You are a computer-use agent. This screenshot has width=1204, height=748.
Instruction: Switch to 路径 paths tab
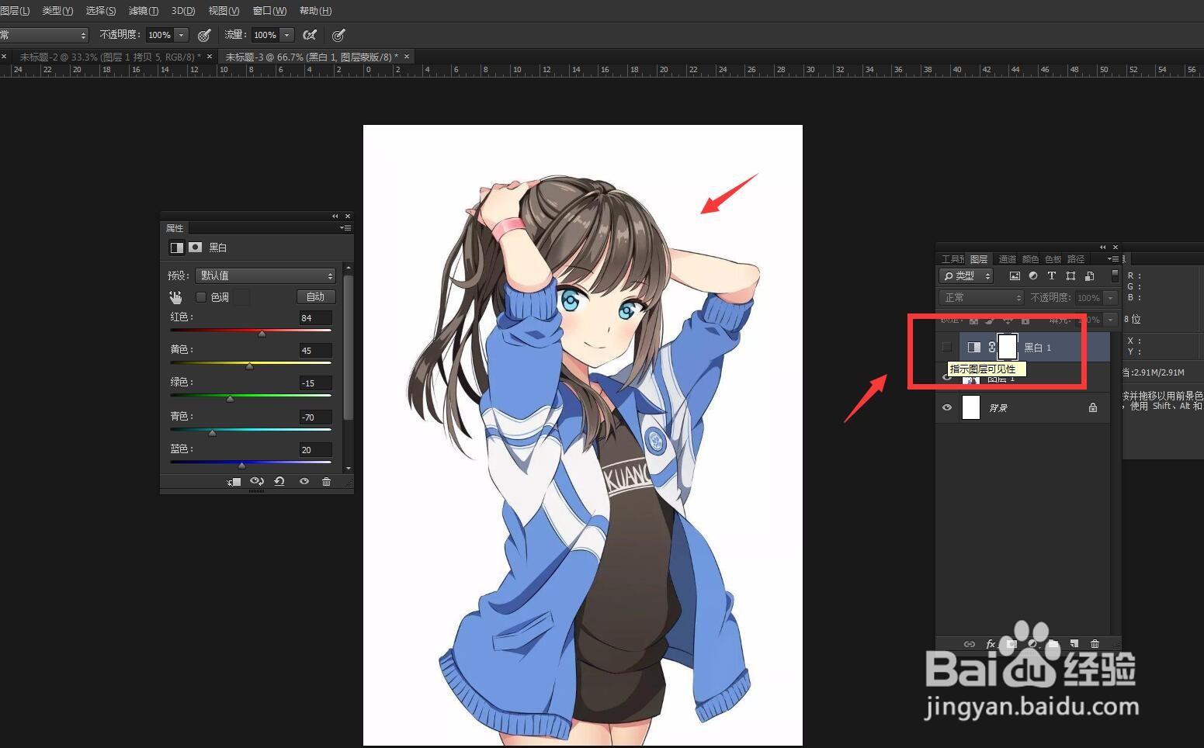[x=1076, y=259]
